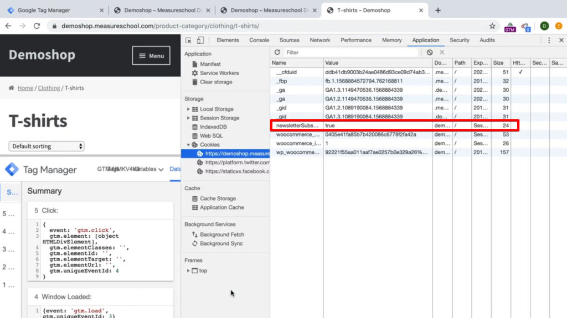Viewport: 567px width, 318px height.
Task: Open Background Fetch service
Action: point(222,234)
